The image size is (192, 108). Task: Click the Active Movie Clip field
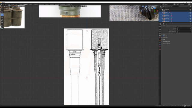[x=184, y=32]
